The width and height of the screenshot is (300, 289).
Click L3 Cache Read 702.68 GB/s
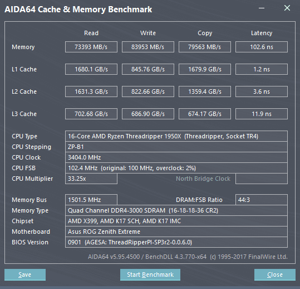coord(91,114)
